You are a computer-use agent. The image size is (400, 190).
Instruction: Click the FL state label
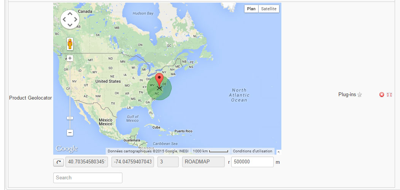(x=151, y=113)
